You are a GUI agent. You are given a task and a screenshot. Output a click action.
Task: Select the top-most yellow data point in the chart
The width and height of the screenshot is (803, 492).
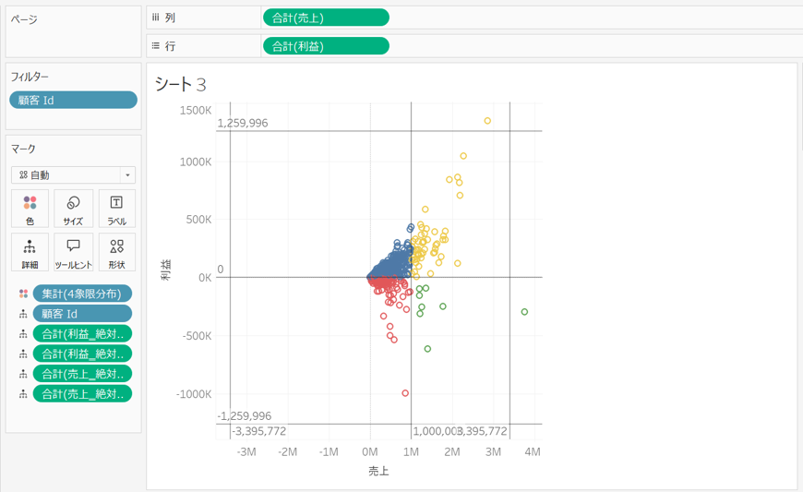pos(487,121)
